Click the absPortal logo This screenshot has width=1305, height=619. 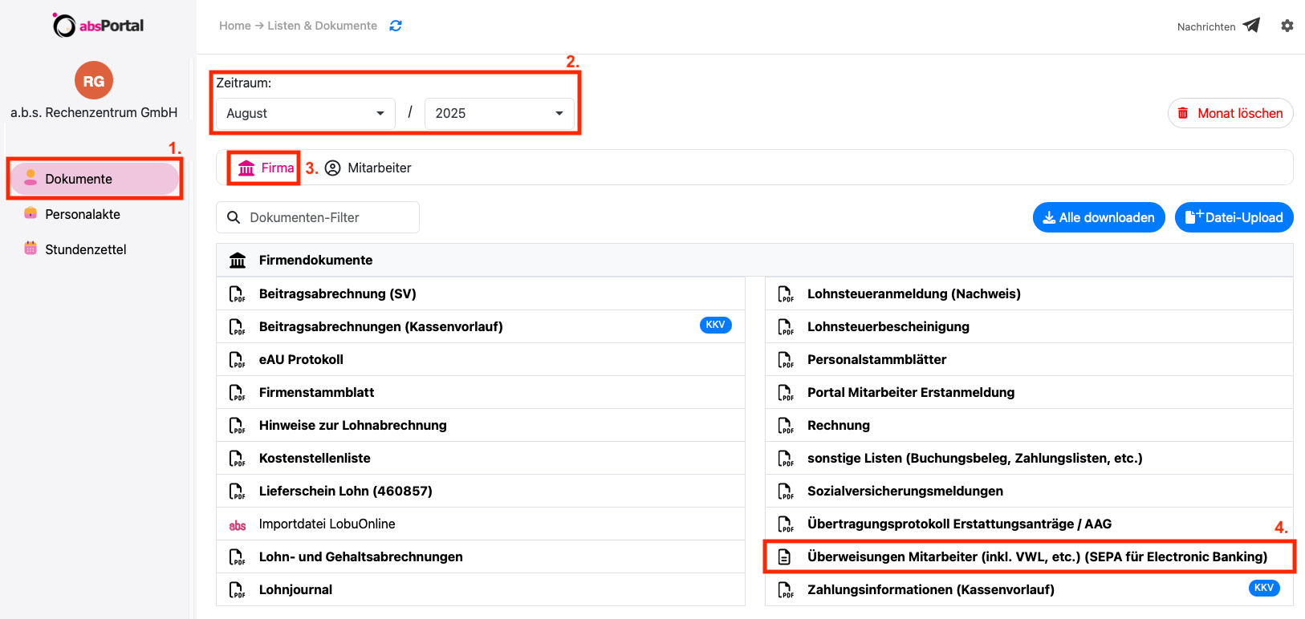click(x=98, y=26)
